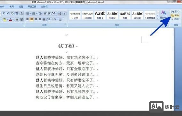Click the Decrease Indent icon

45,14
